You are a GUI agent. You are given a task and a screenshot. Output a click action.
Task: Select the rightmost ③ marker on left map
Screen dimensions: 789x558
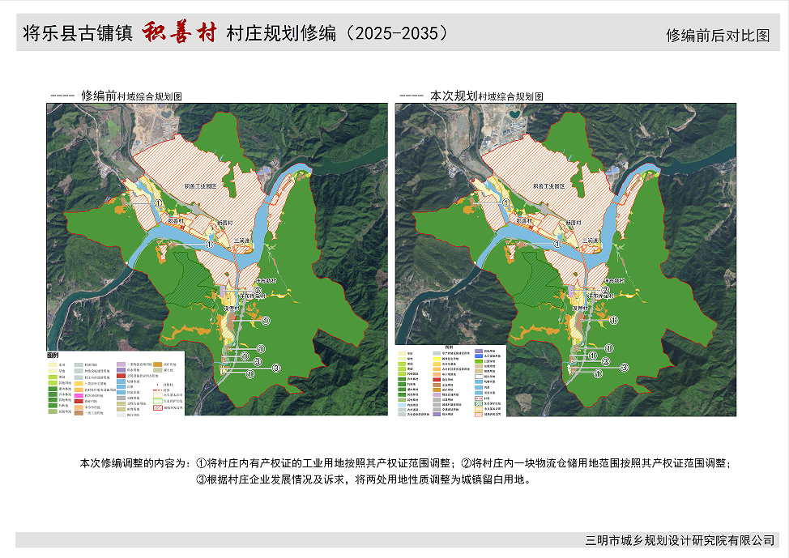tap(276, 368)
